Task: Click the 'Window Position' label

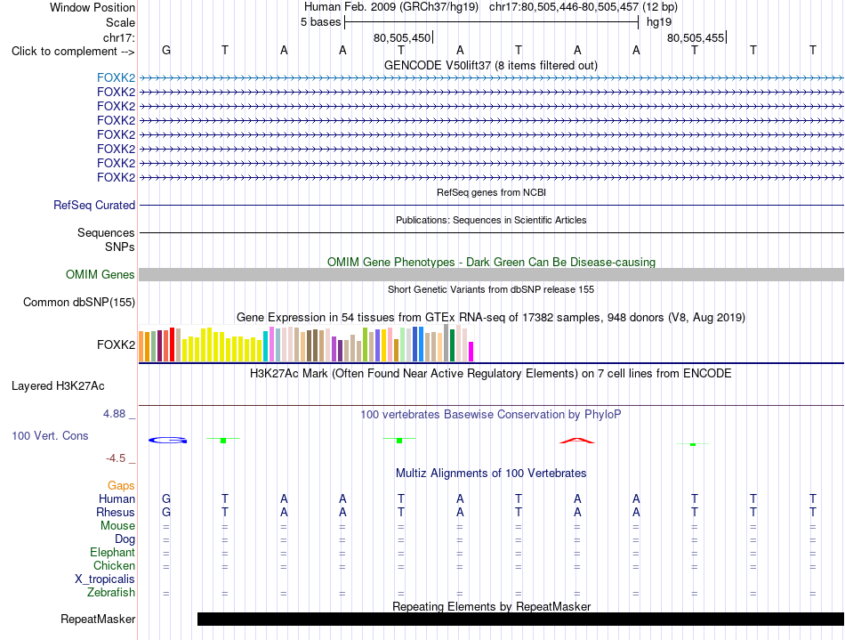Action: [x=93, y=7]
